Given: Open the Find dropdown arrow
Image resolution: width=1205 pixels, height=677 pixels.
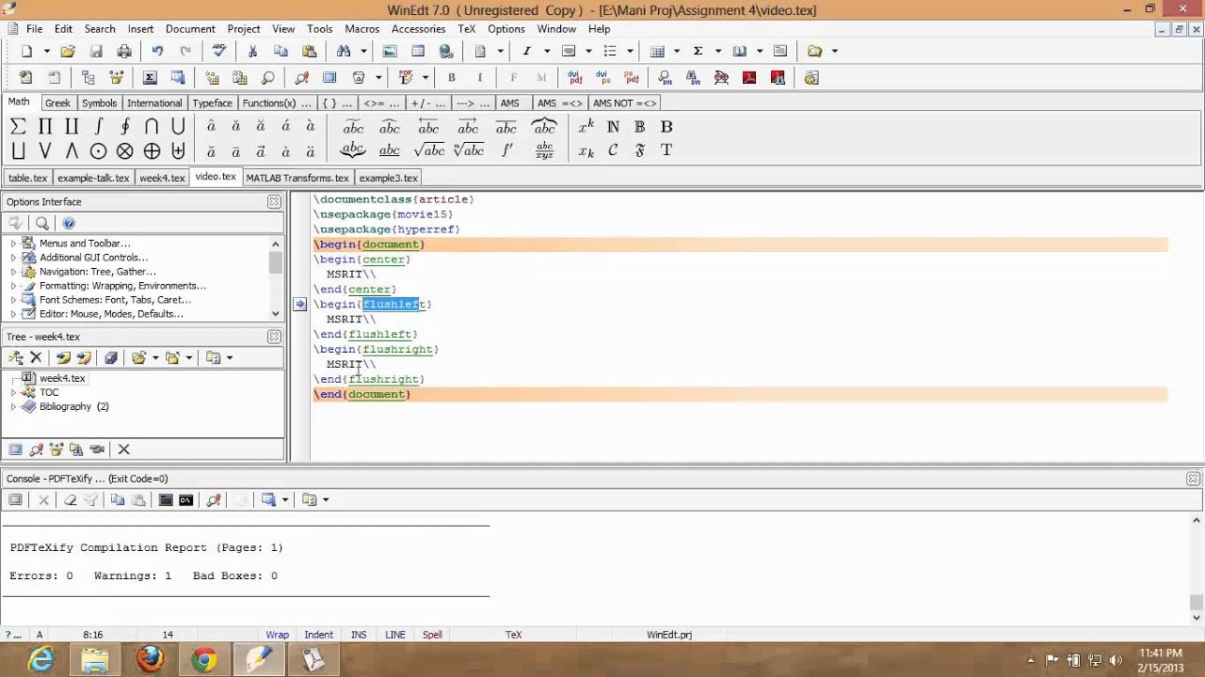Looking at the screenshot, I should click(x=365, y=52).
